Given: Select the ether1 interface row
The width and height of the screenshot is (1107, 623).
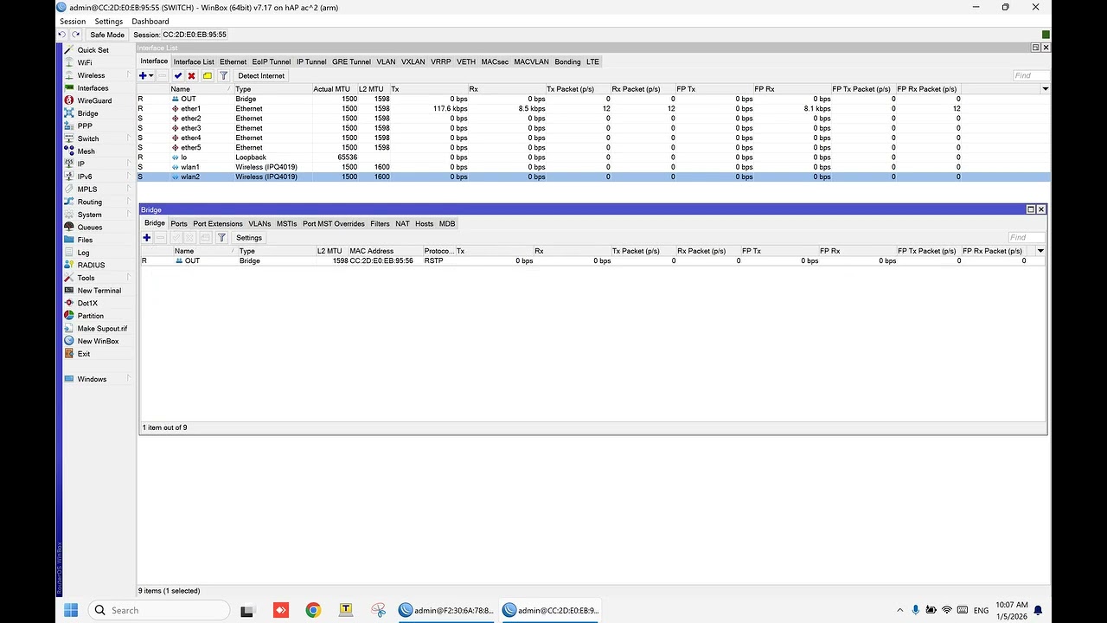Looking at the screenshot, I should (593, 109).
